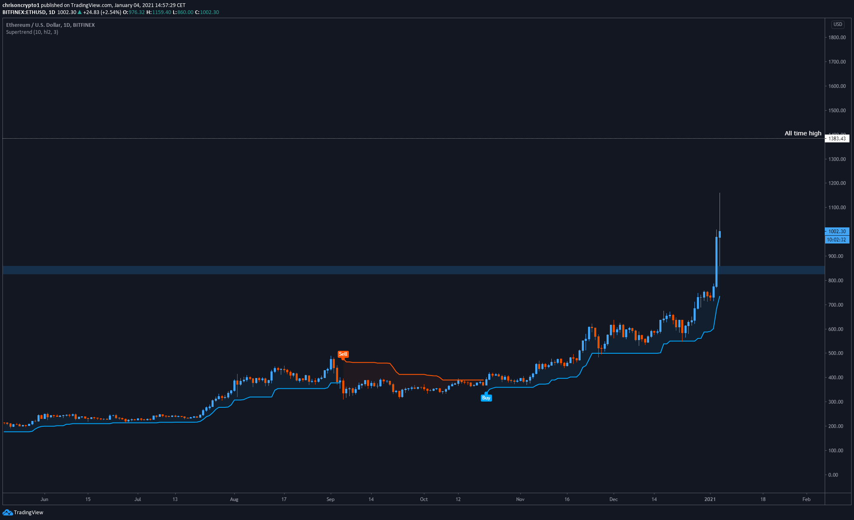
Task: Open the USD currency selector
Action: [838, 24]
